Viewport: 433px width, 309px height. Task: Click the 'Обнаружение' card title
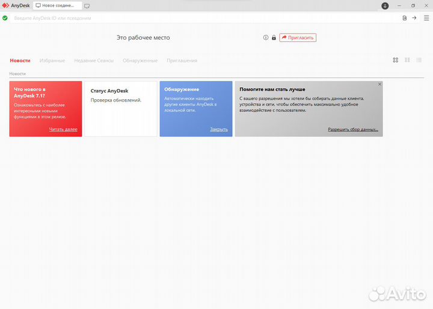[x=182, y=90]
